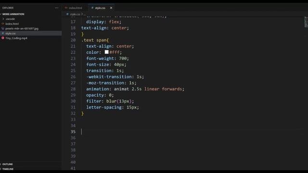This screenshot has width=308, height=173.
Task: Collapse the MOKE ANIMATION folder section
Action: tap(13, 14)
